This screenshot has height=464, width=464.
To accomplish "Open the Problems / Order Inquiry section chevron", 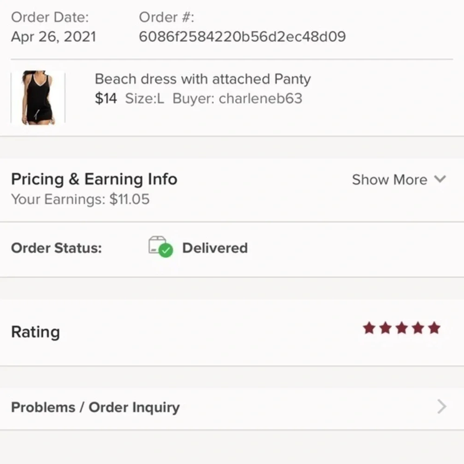I will [x=441, y=407].
